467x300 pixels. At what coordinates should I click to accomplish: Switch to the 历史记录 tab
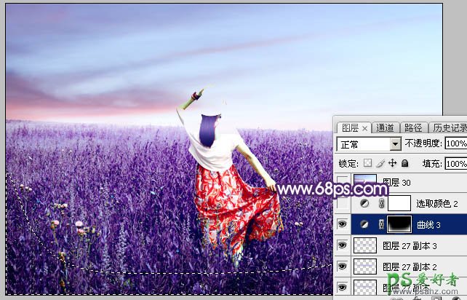(x=449, y=127)
